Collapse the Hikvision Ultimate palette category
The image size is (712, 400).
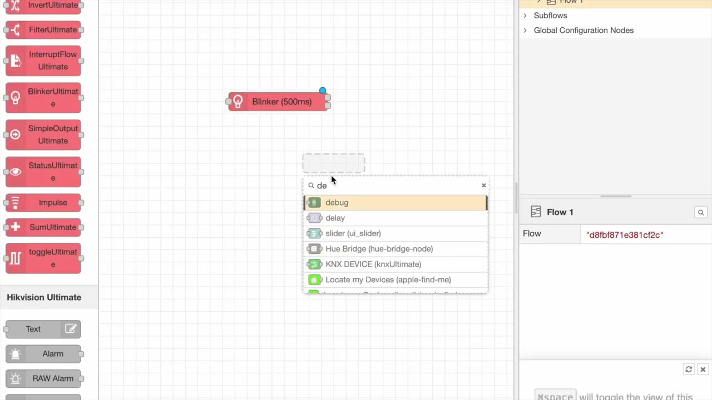click(x=49, y=297)
